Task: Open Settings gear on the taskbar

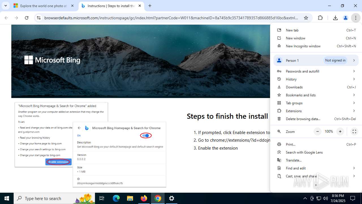Action: (172, 198)
